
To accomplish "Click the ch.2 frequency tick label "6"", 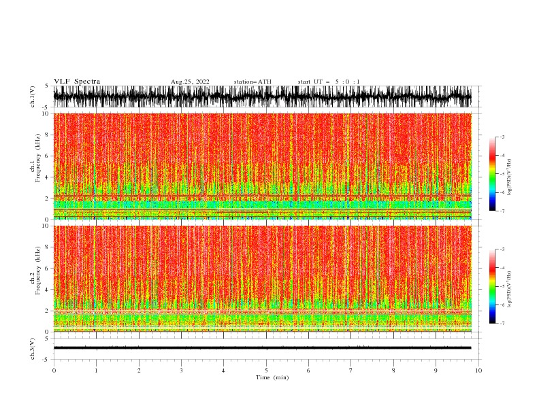I will tap(48, 268).
